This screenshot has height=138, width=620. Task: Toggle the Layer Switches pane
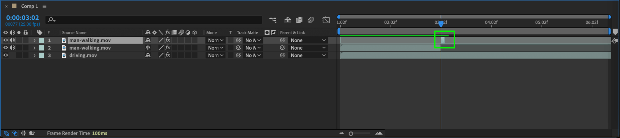click(6, 133)
